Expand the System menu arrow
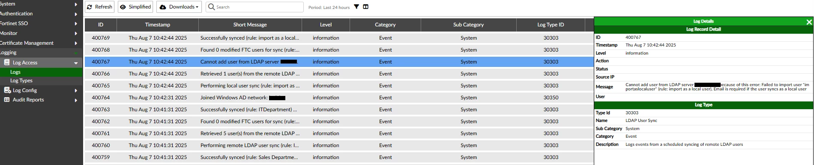This screenshot has width=814, height=165. (x=76, y=4)
